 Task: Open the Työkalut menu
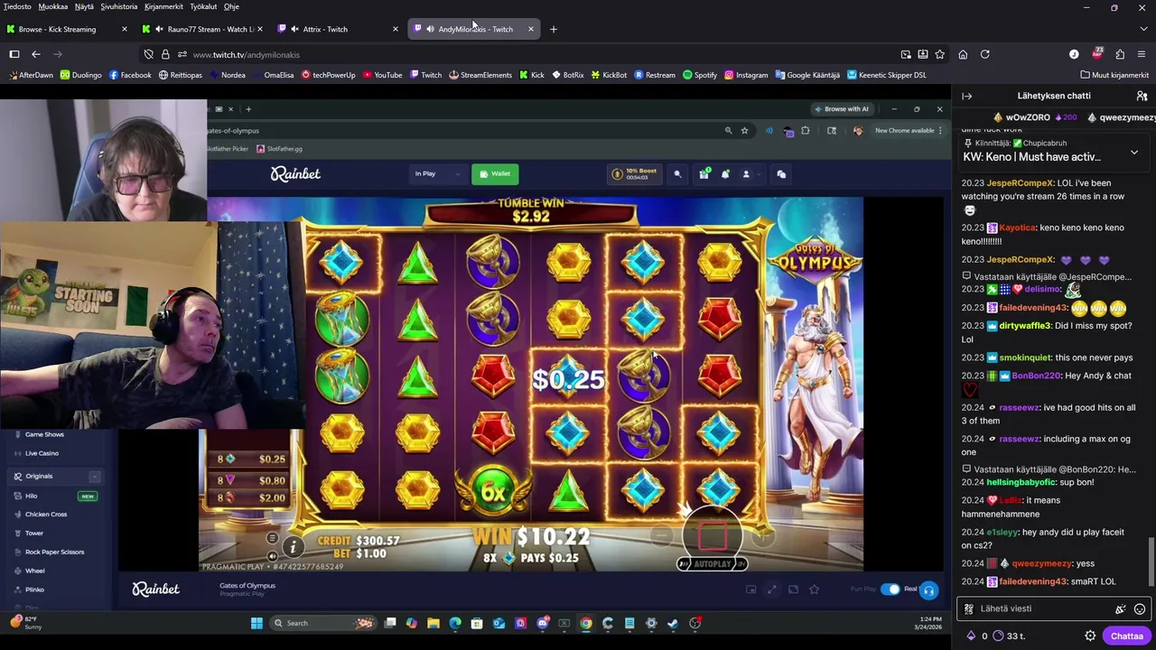click(x=203, y=6)
